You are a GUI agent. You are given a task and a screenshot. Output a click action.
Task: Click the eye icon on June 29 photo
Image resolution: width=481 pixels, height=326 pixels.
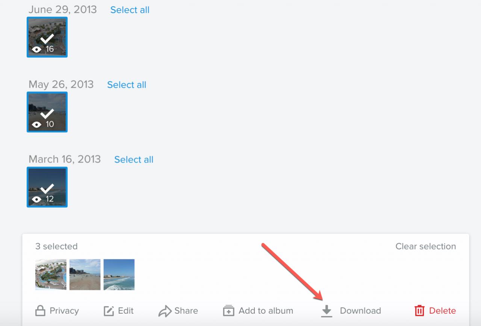tap(36, 50)
